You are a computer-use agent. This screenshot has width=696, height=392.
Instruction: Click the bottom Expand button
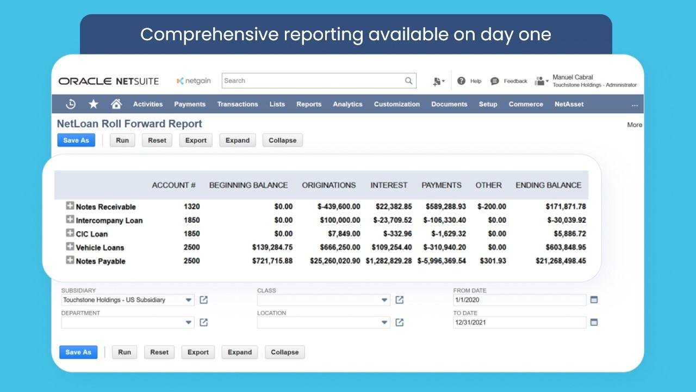coord(240,352)
